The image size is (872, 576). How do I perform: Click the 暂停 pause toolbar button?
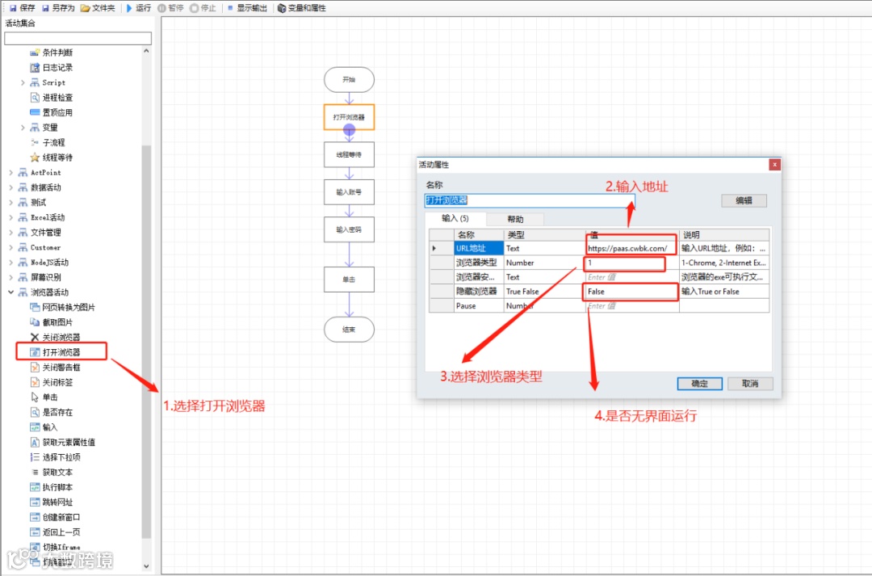point(170,8)
